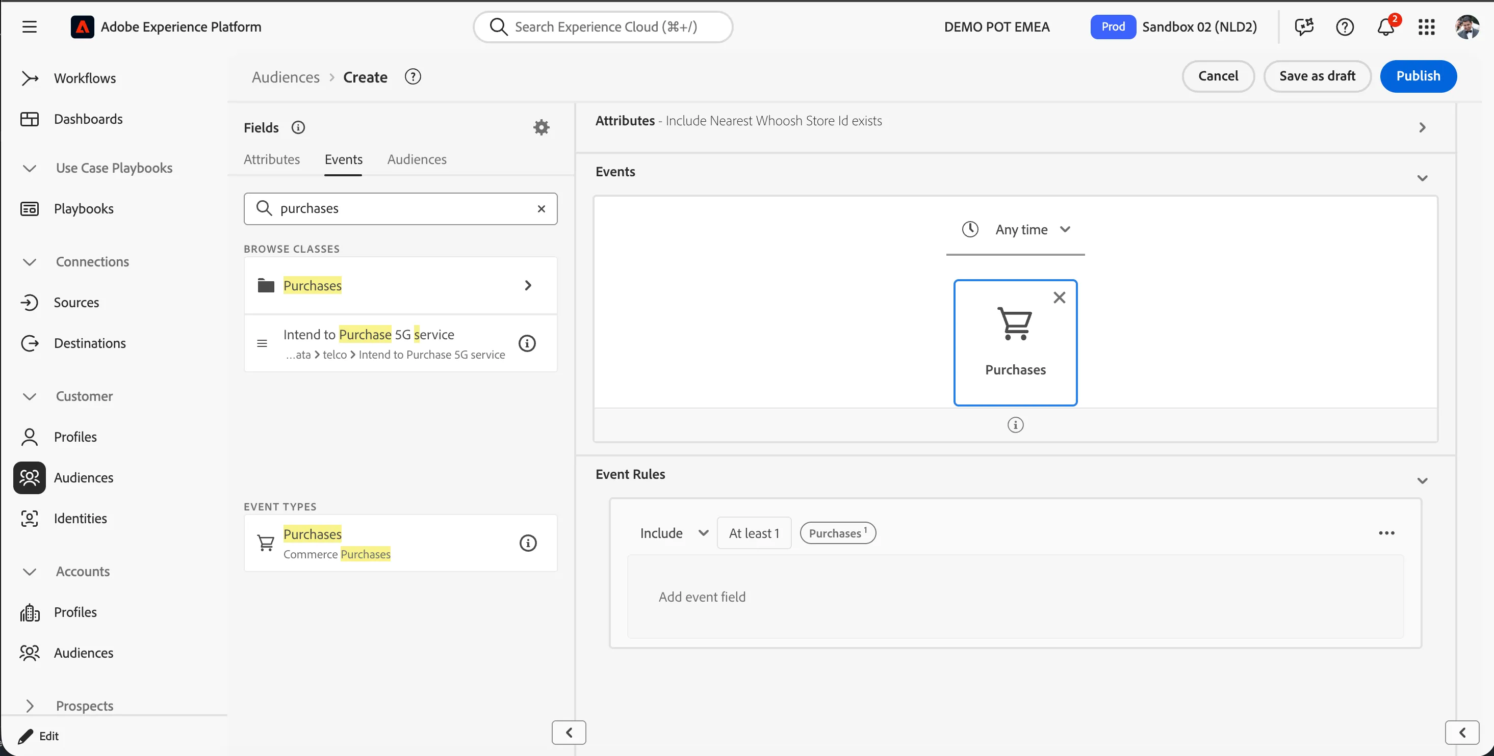Open the app switcher grid icon
Image resolution: width=1494 pixels, height=756 pixels.
pyautogui.click(x=1426, y=26)
